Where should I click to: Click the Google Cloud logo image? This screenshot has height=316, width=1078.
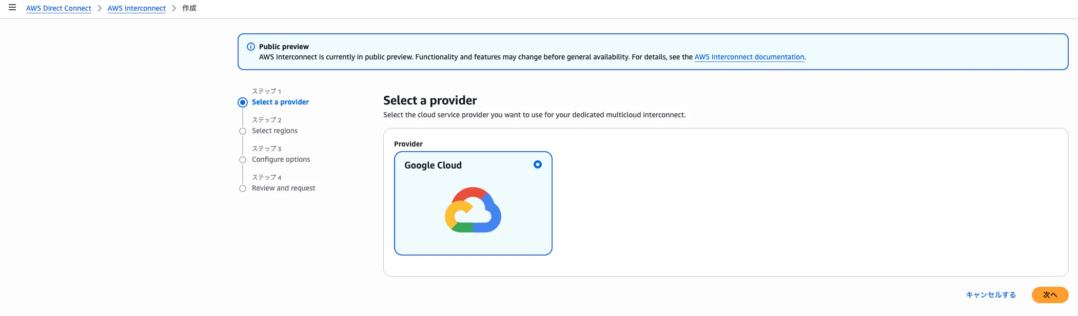[473, 210]
